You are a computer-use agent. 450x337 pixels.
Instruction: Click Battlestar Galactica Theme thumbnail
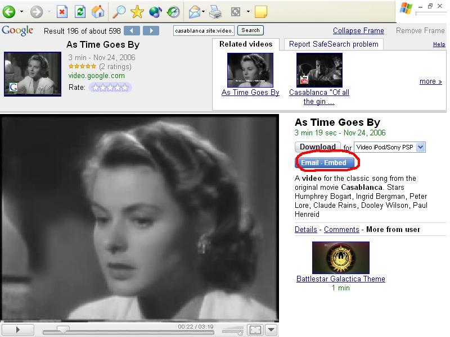pyautogui.click(x=341, y=258)
